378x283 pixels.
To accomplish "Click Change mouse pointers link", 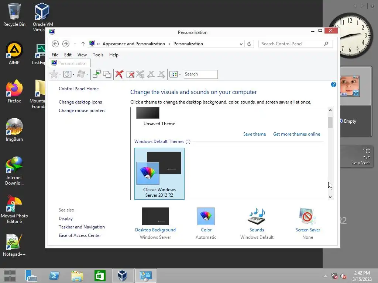I will tap(82, 111).
